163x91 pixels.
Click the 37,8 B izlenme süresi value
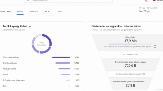coord(130,85)
